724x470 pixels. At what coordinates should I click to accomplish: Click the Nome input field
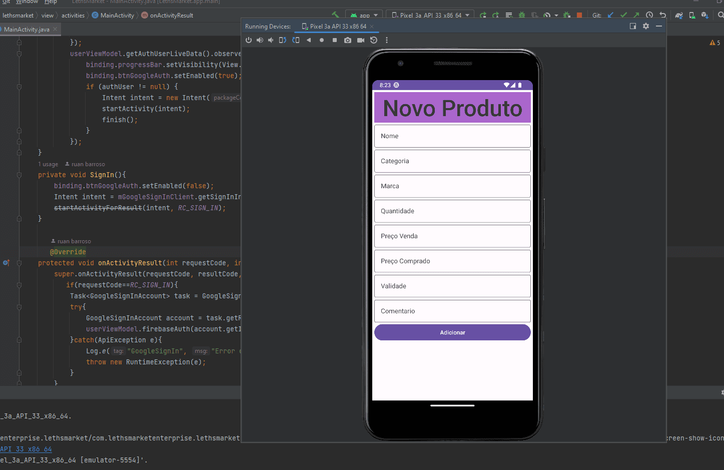[452, 136]
